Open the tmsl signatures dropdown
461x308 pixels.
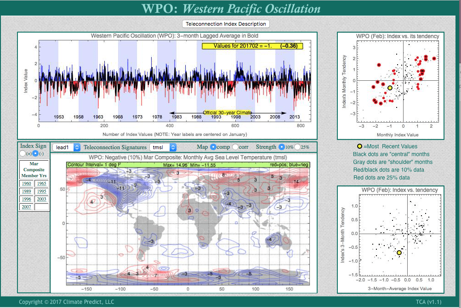[163, 147]
